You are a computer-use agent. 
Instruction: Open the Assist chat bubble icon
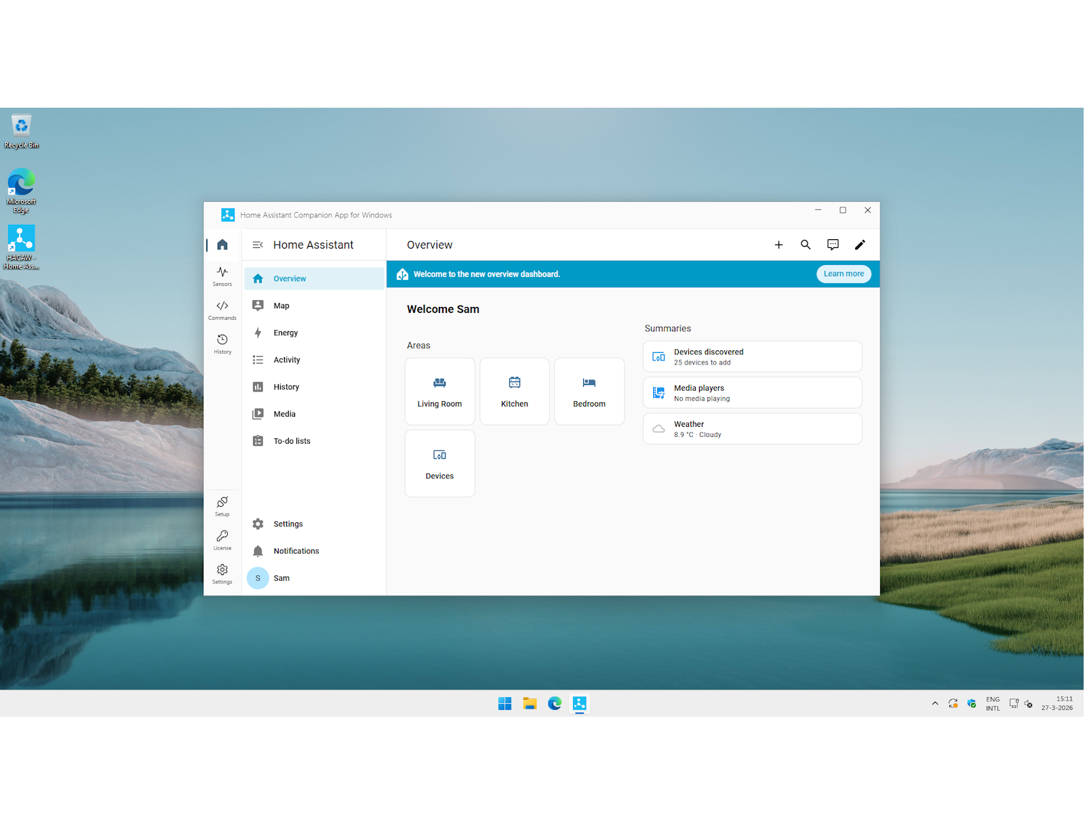(x=833, y=245)
